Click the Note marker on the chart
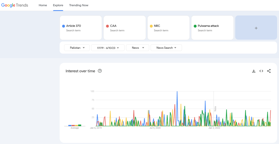This screenshot has height=144, width=279. coord(215,108)
